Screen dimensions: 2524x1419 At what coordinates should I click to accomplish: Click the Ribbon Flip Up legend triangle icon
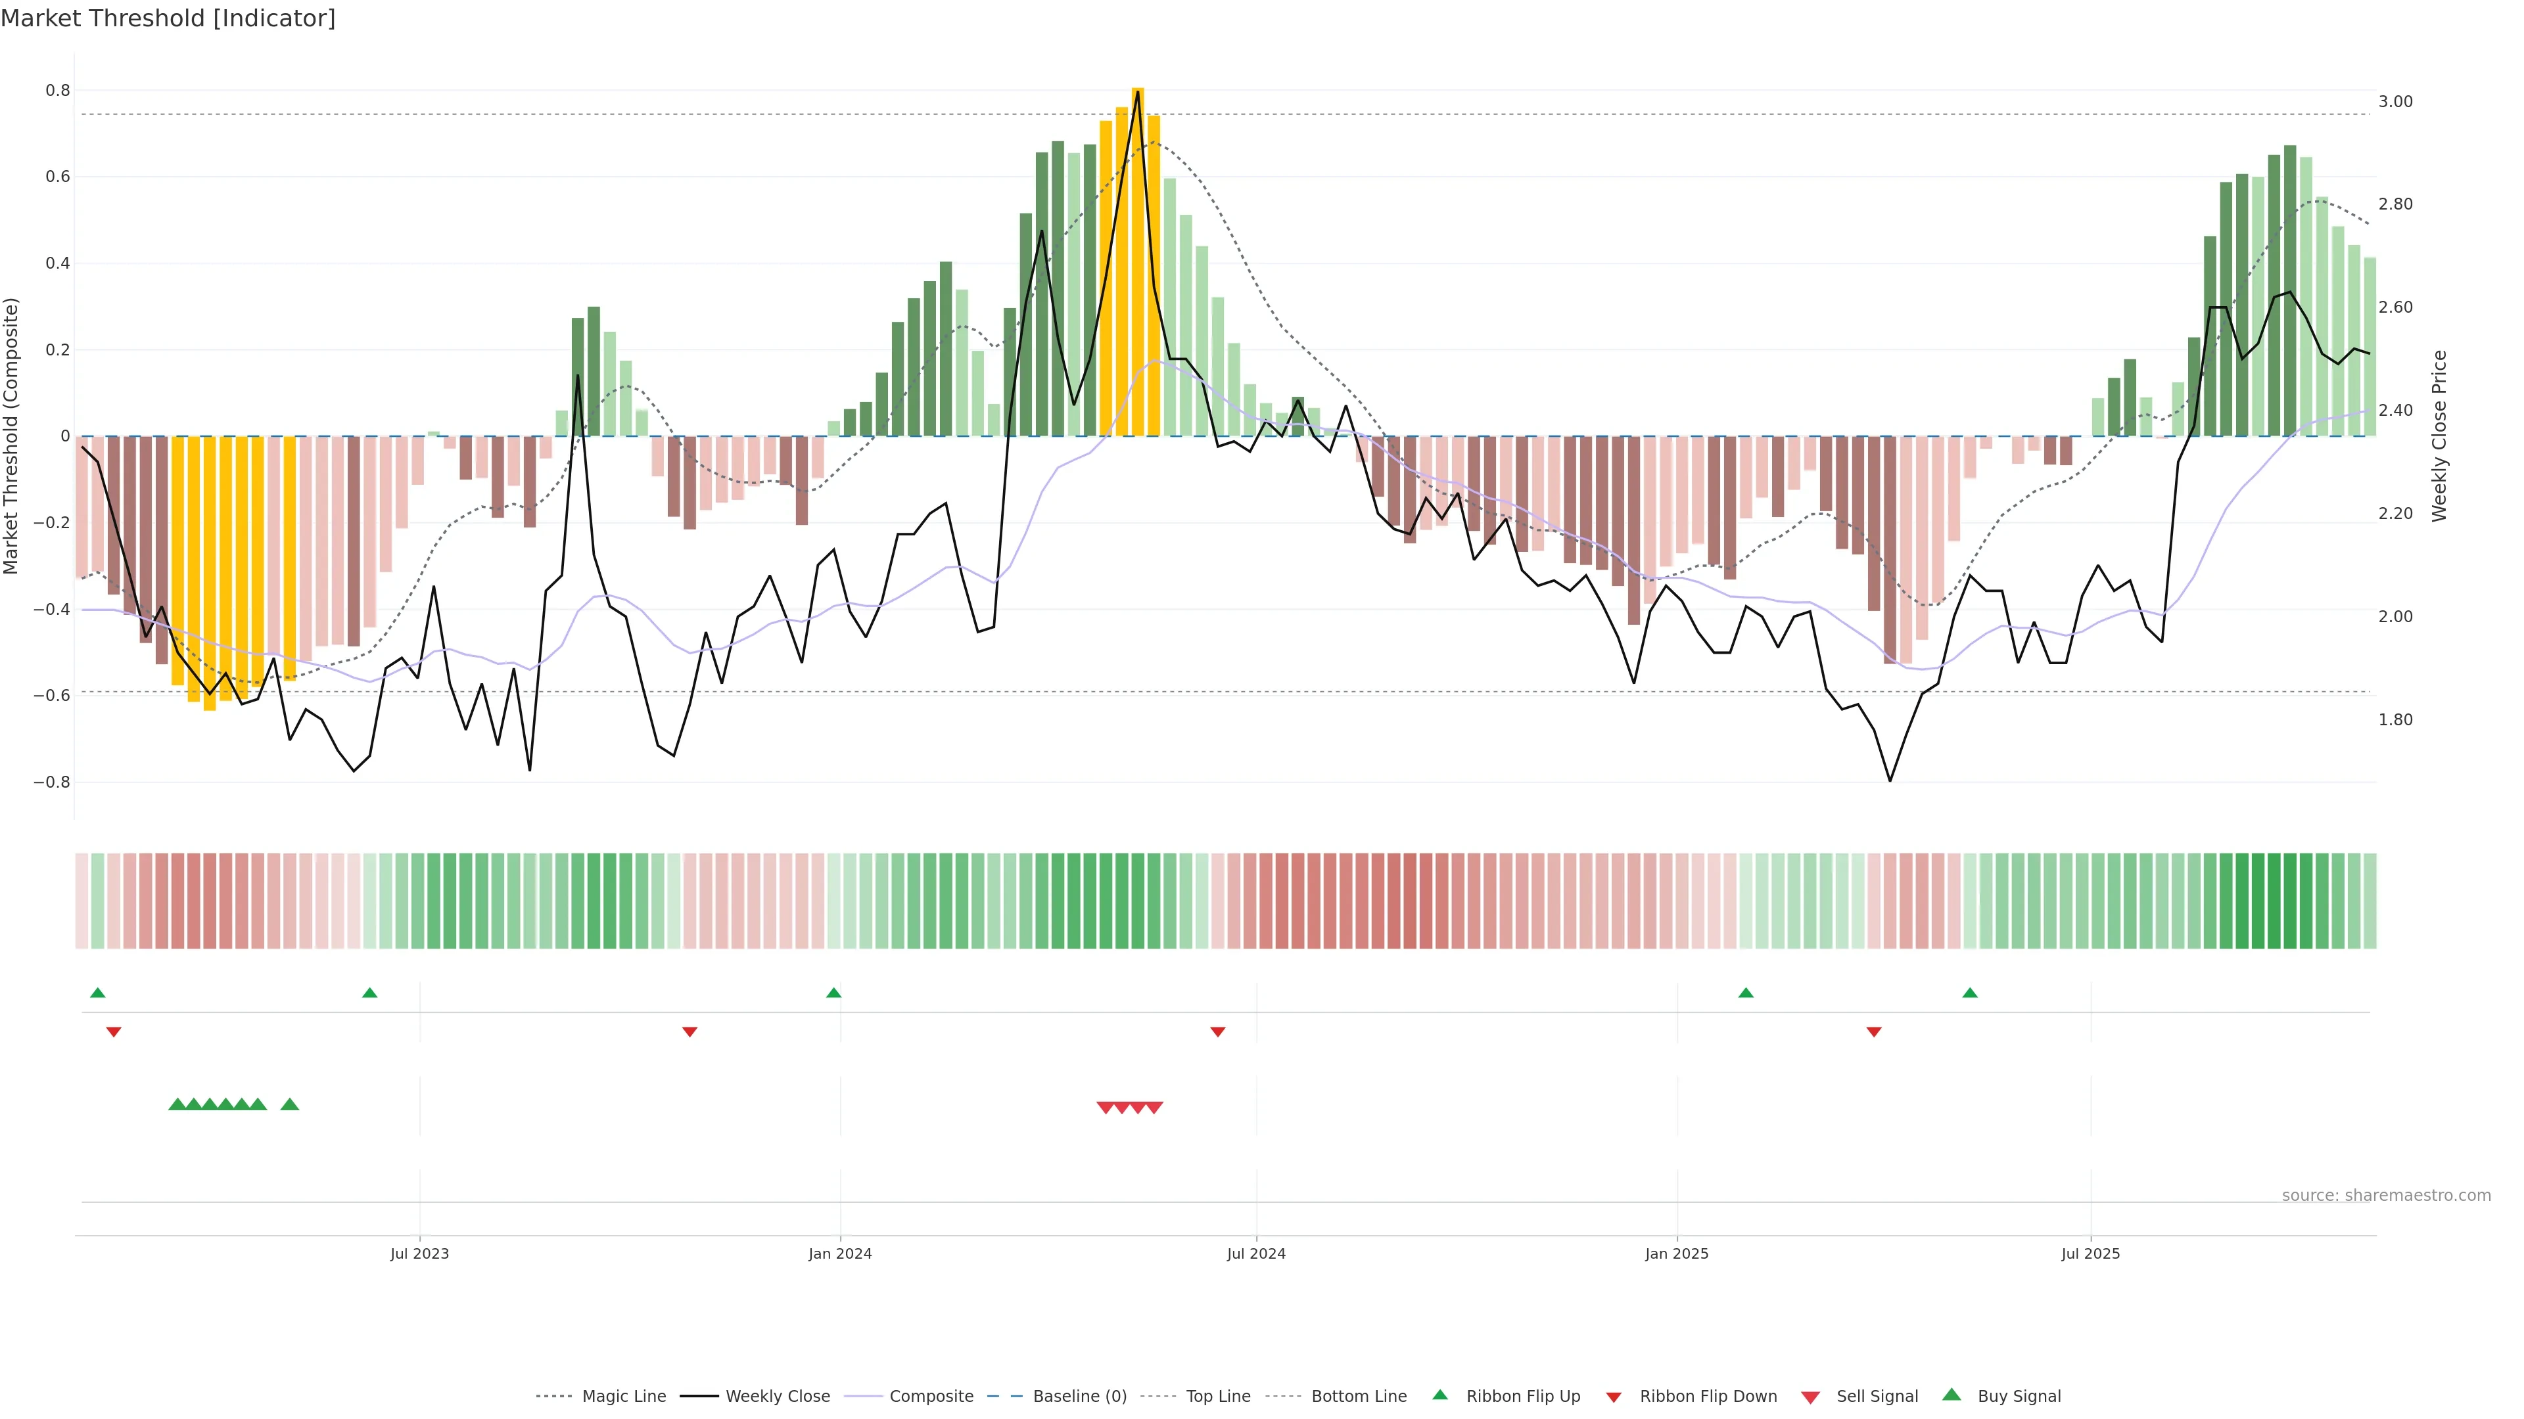tap(1439, 1395)
